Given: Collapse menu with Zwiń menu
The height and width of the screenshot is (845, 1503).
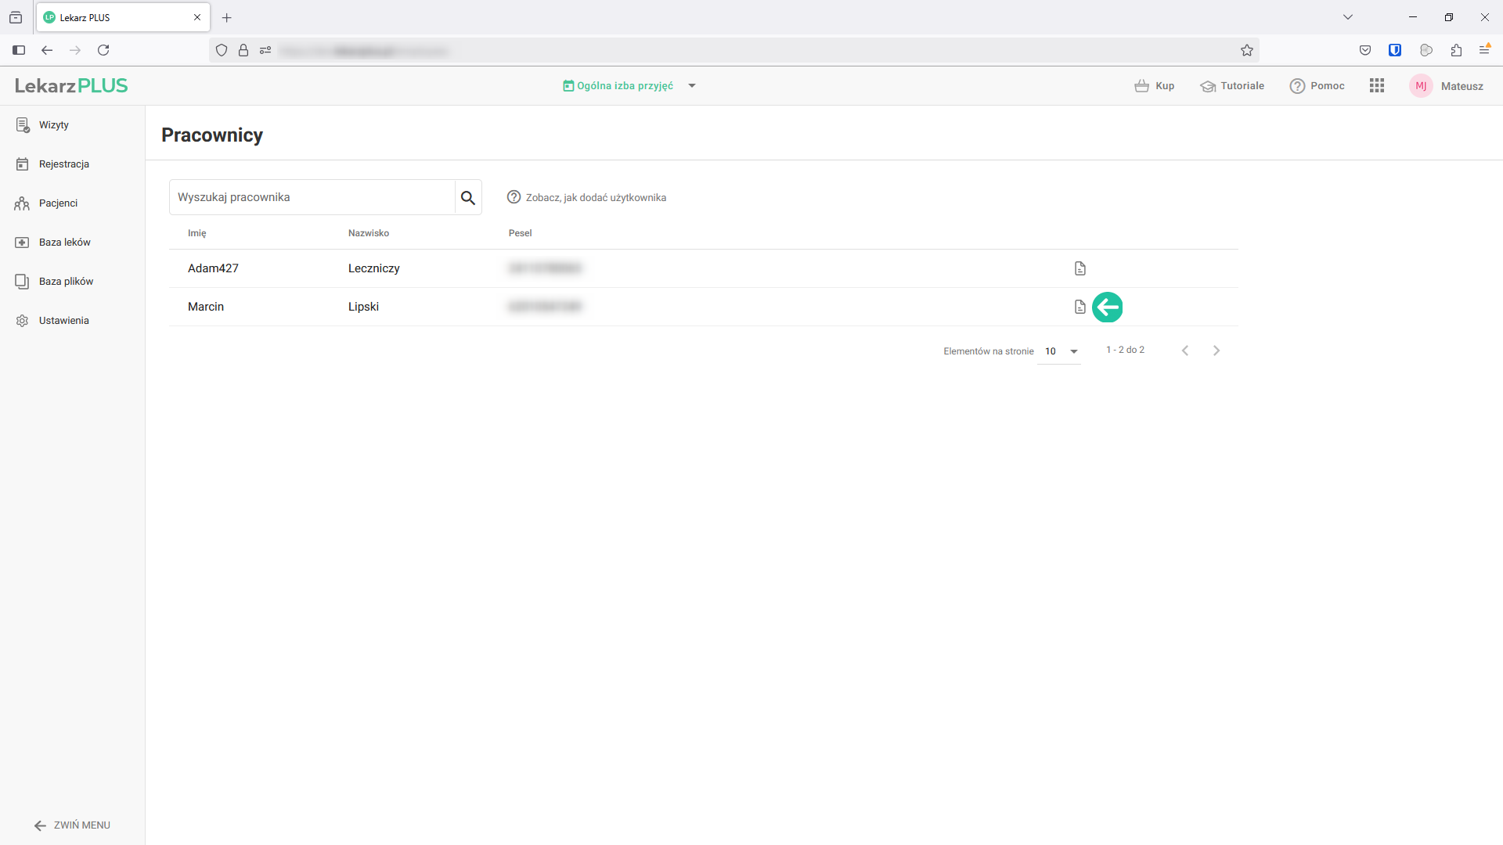Looking at the screenshot, I should point(72,825).
